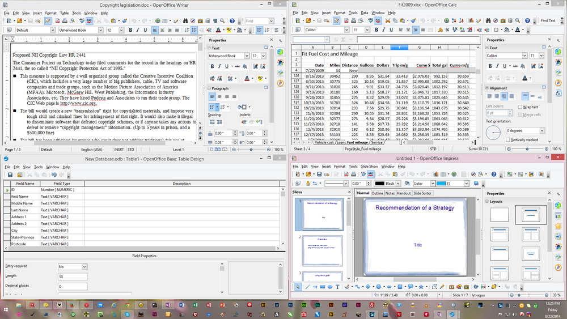567x319 pixels.
Task: Click the www.cic.org link in Writer document
Action: point(78,103)
